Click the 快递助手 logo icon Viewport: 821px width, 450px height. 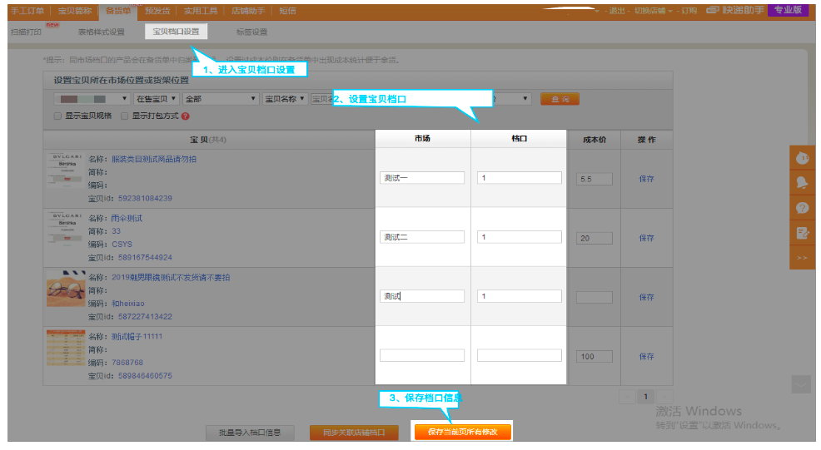point(713,10)
